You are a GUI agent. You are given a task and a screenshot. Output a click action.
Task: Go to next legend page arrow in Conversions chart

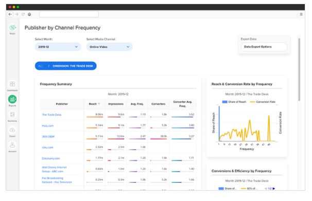274,189
